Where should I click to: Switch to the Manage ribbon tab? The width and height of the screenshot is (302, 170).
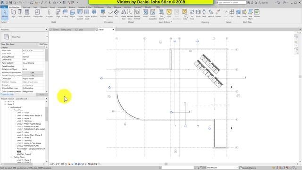point(117,7)
